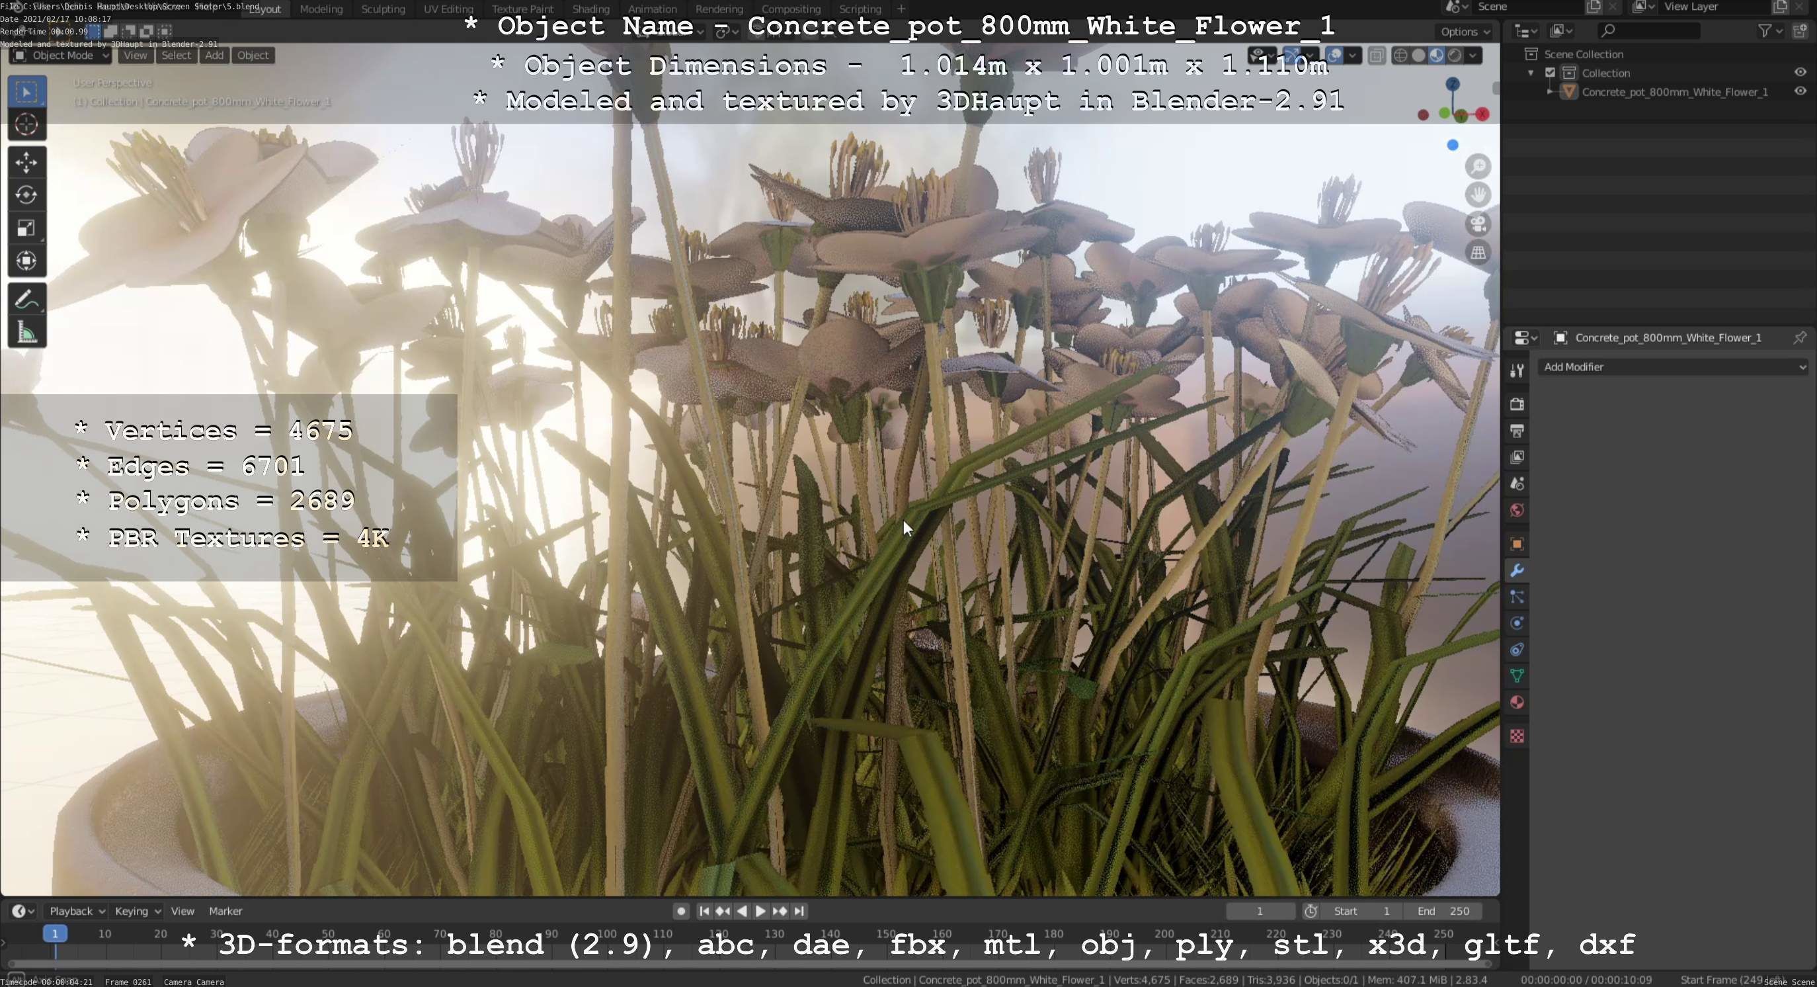Switch to the Sculpting workspace tab
1817x987 pixels.
pos(382,9)
